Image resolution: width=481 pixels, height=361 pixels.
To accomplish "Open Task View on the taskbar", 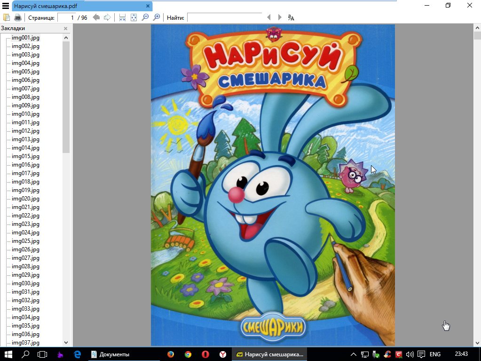I will [42, 354].
